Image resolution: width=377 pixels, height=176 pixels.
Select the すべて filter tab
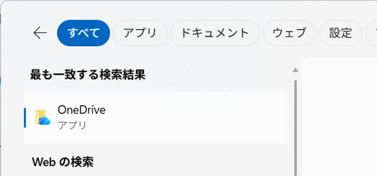click(84, 33)
